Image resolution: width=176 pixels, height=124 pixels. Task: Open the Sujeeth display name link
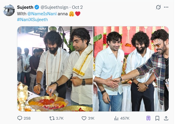coord(25,7)
